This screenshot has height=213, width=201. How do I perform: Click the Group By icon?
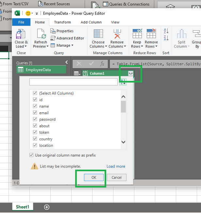tap(197, 34)
